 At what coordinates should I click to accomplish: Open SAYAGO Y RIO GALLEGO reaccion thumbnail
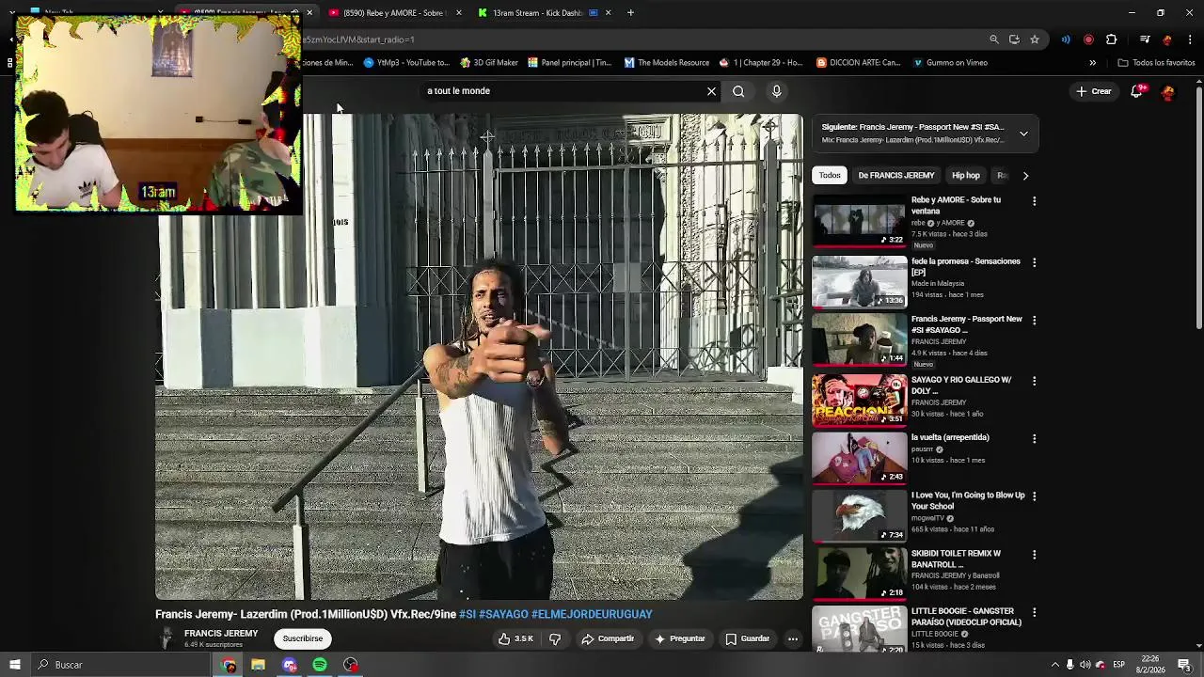pyautogui.click(x=860, y=400)
